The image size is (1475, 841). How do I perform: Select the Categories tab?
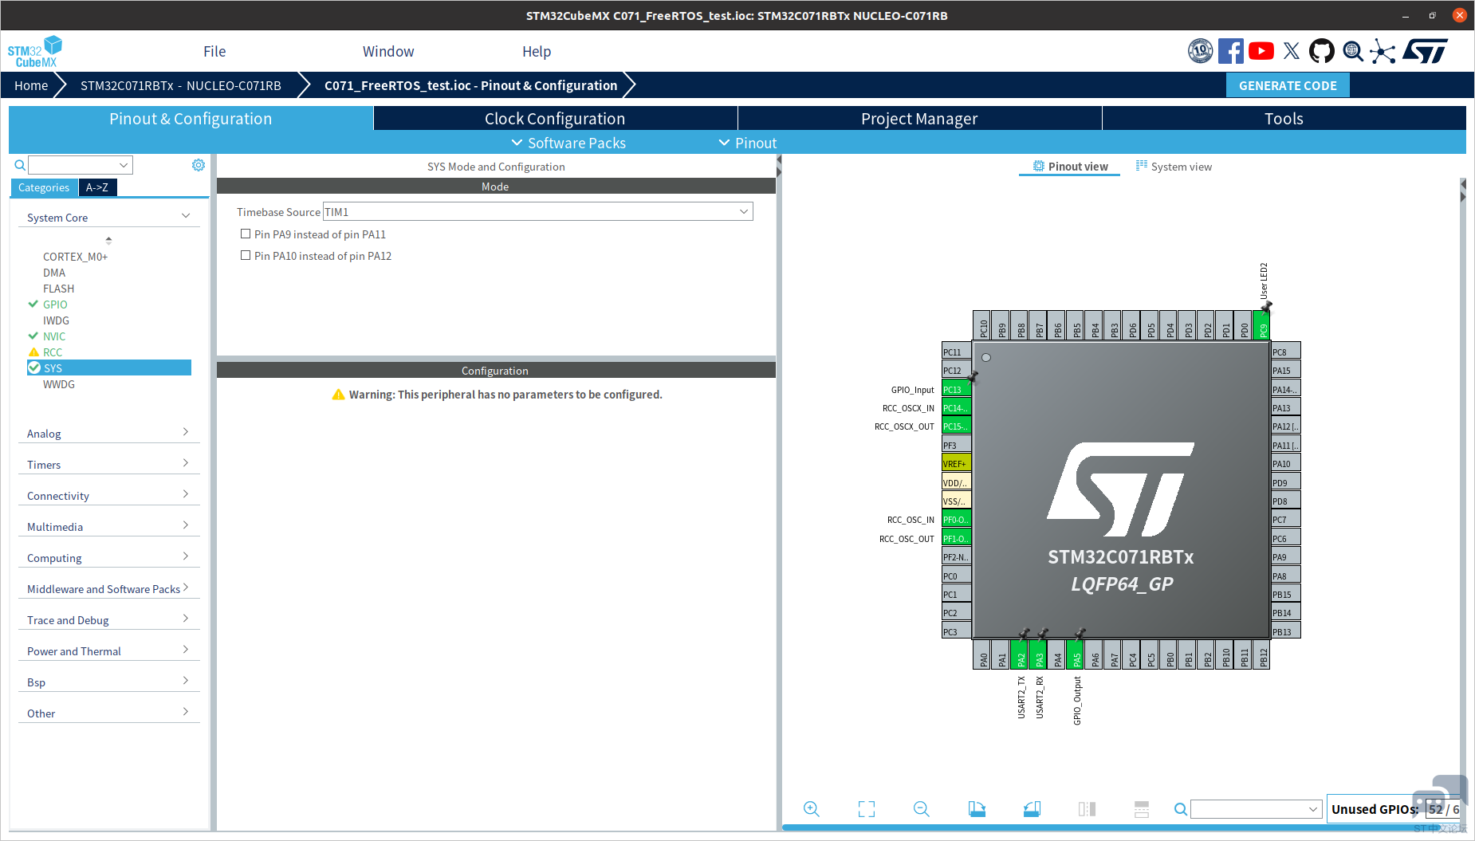[44, 187]
